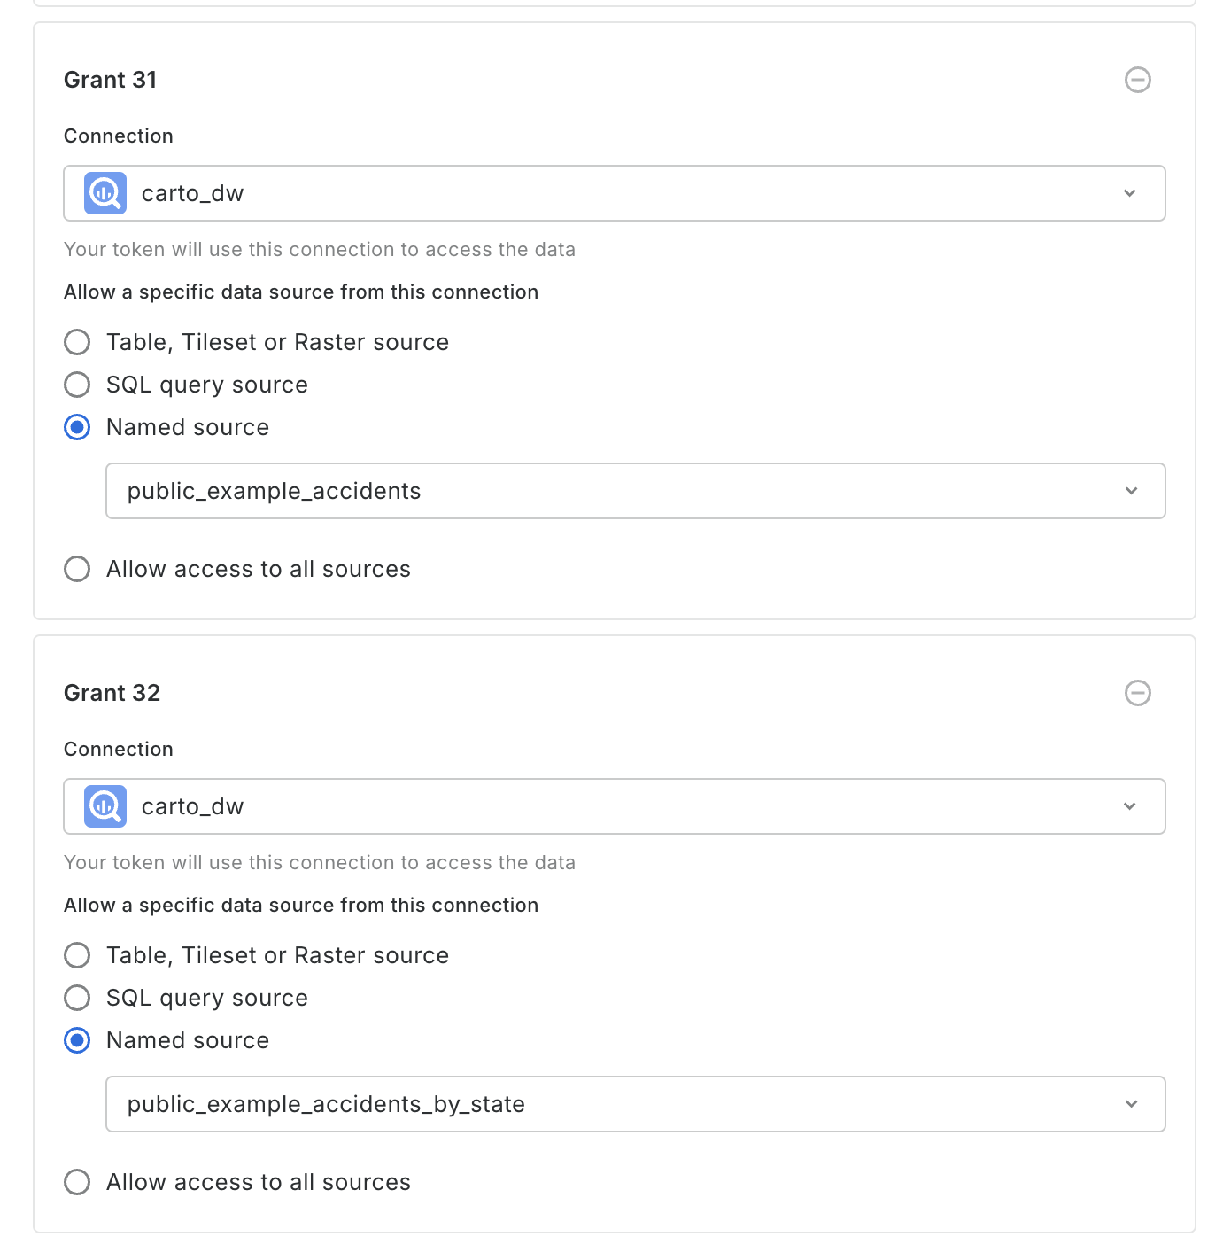Remove Grant 32 using the minus icon
Viewport: 1231px width, 1260px height.
click(1137, 693)
